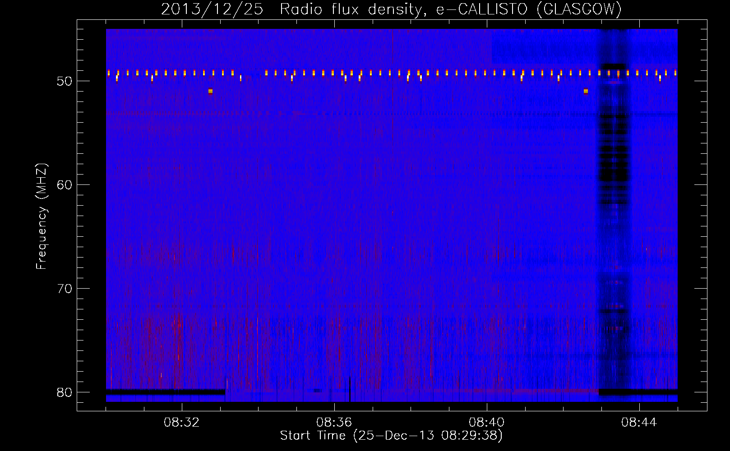
Task: Click the plot title '2013/12/25 Radio flux density'
Action: click(391, 9)
